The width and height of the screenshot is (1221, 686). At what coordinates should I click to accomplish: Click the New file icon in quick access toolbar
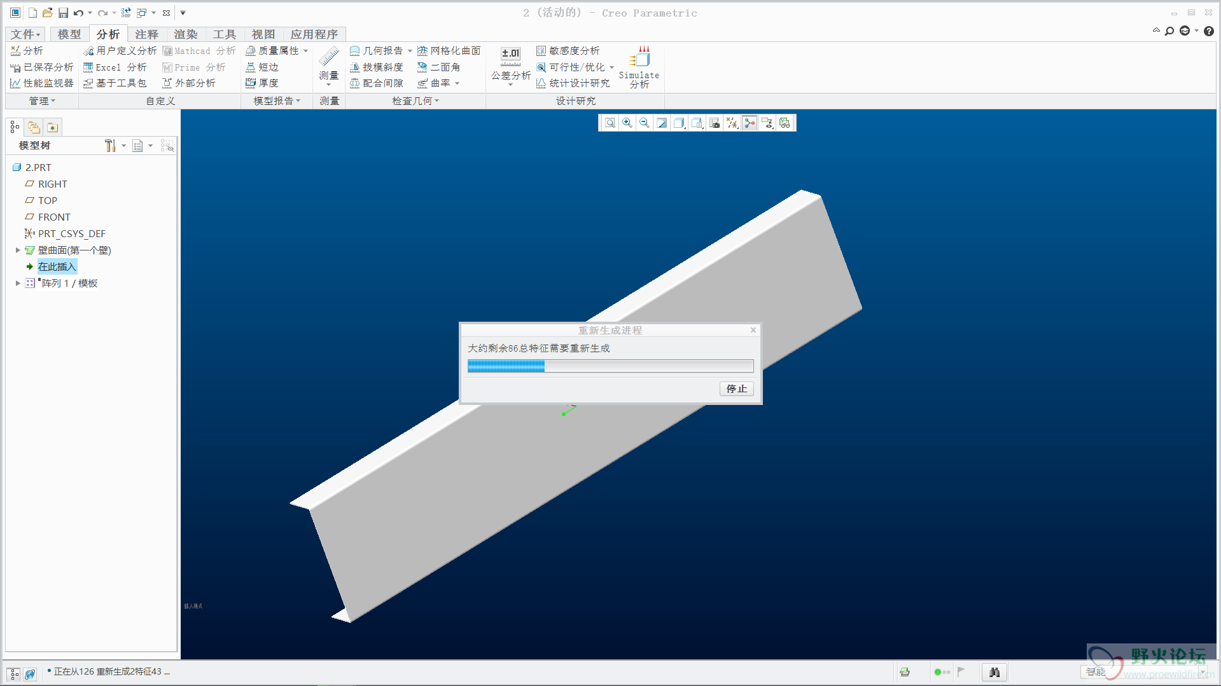[32, 13]
